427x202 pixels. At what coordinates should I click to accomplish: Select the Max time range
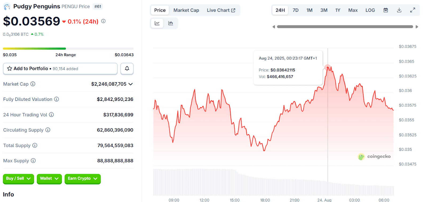coord(353,10)
